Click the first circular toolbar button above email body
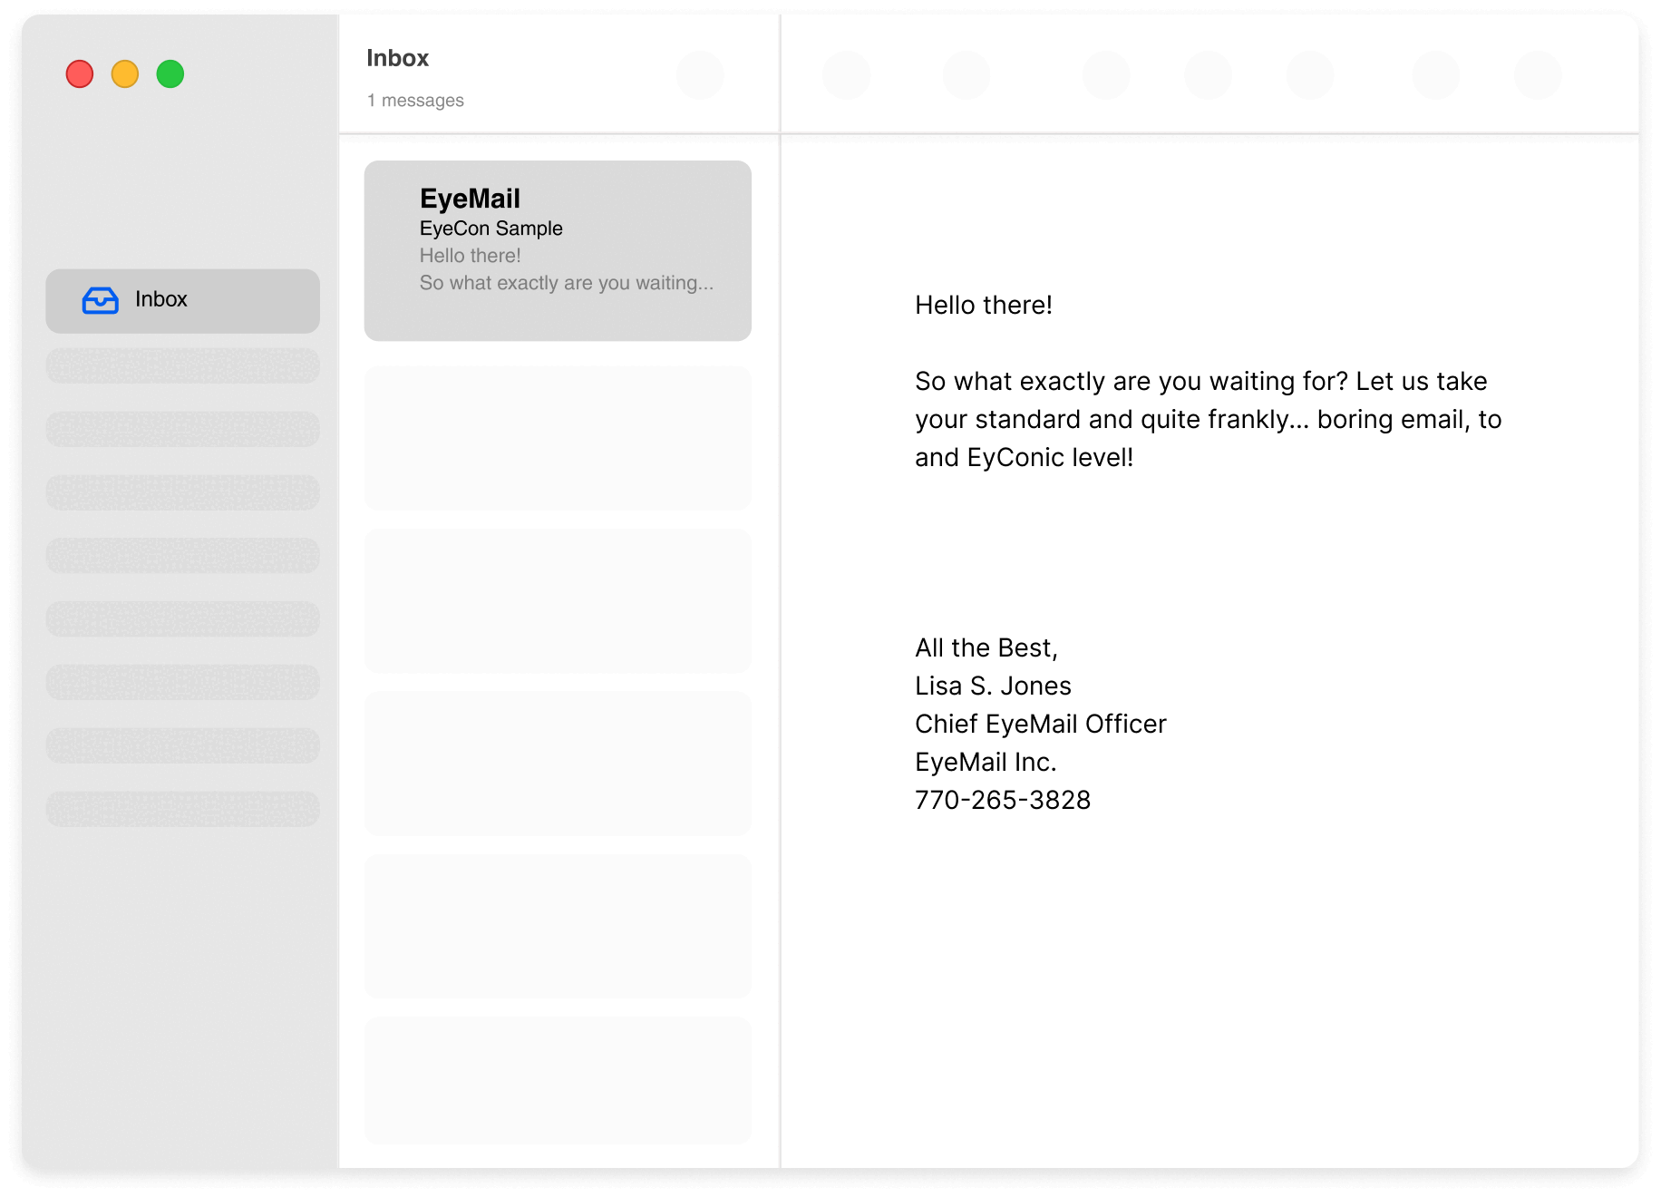The image size is (1661, 1197). (847, 75)
